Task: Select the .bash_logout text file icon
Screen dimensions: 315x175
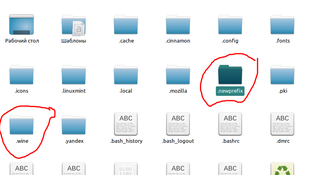Action: tap(178, 124)
